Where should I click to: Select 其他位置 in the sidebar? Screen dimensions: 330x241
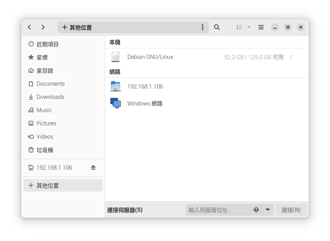(47, 186)
